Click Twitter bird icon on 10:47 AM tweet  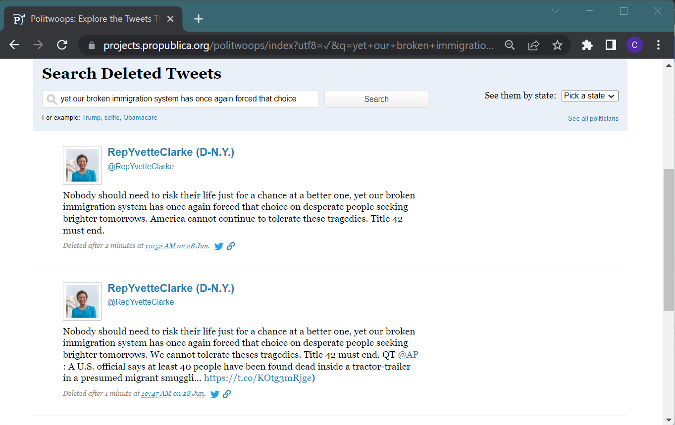[x=215, y=394]
